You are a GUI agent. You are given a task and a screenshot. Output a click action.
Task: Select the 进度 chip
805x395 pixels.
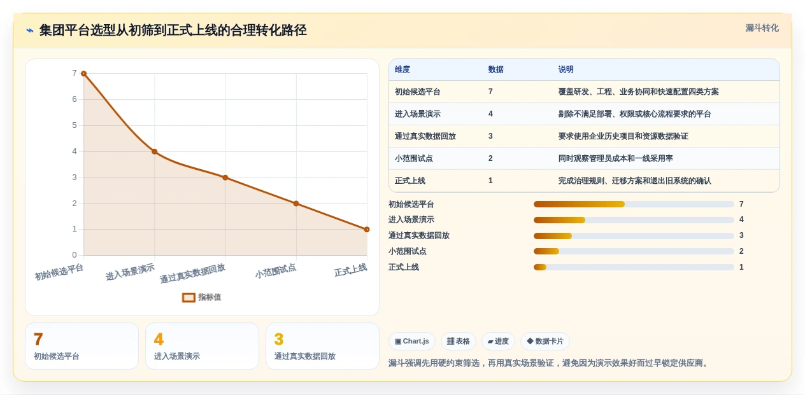[498, 342]
